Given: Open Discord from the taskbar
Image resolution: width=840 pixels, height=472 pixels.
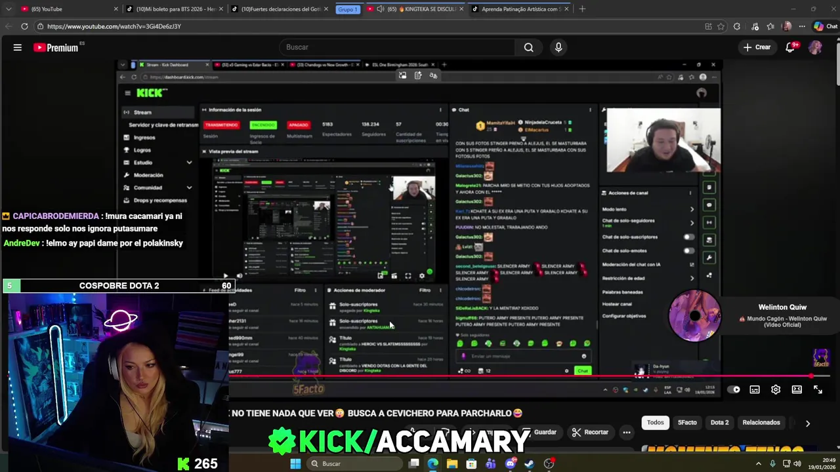Looking at the screenshot, I should 510,463.
